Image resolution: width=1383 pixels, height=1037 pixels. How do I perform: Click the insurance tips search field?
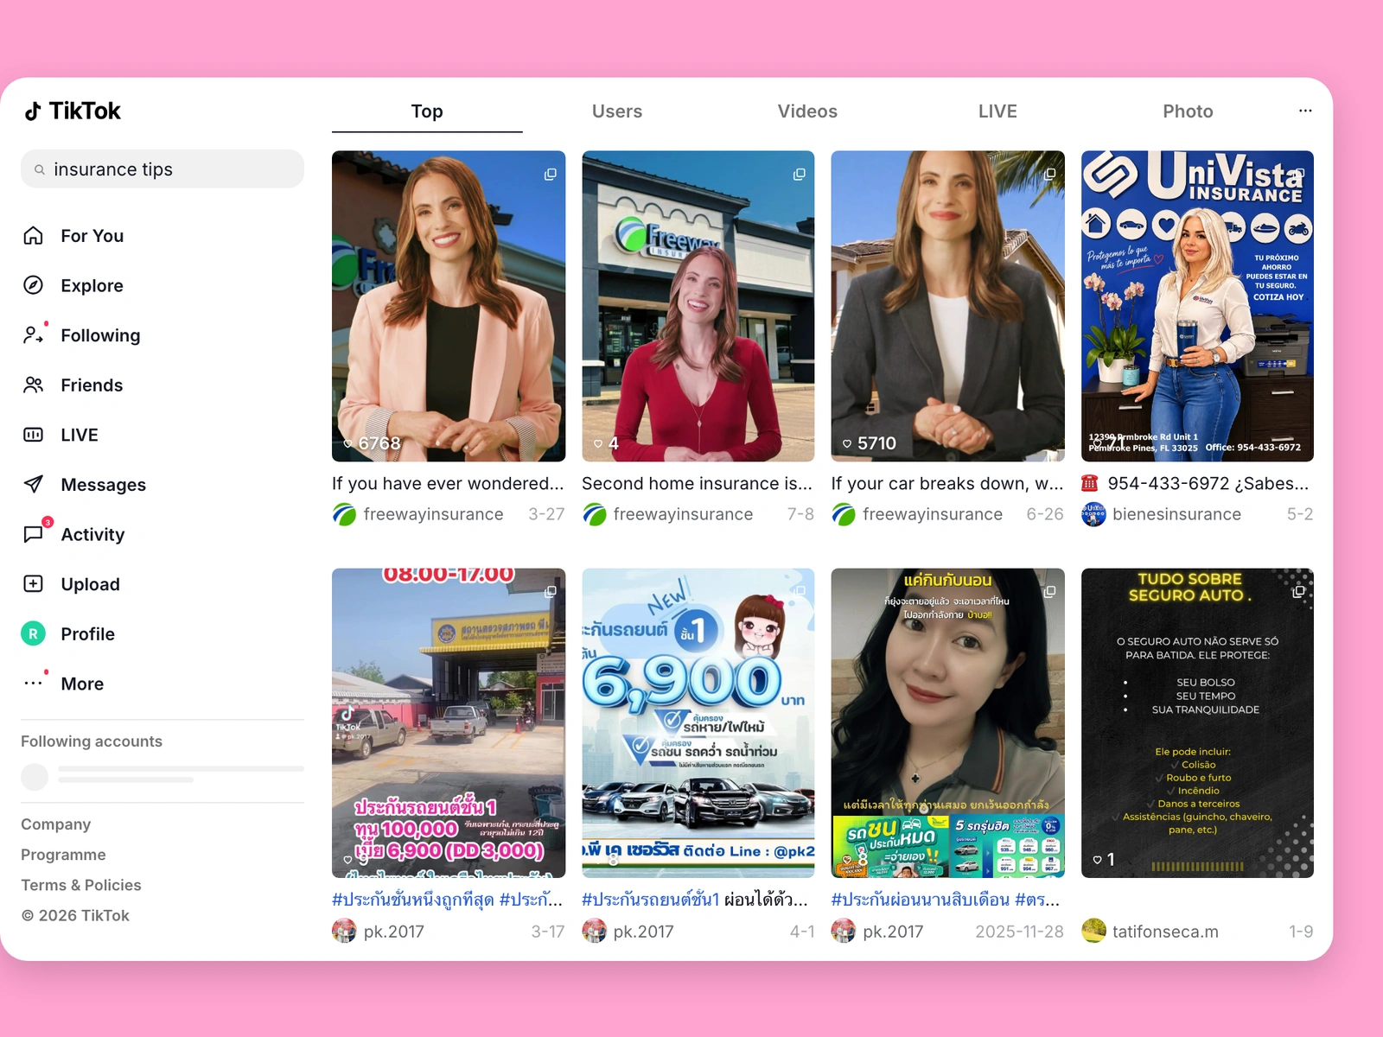(x=163, y=169)
